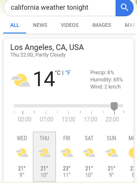
Task: Switch temperature units to °C
Action: [58, 73]
